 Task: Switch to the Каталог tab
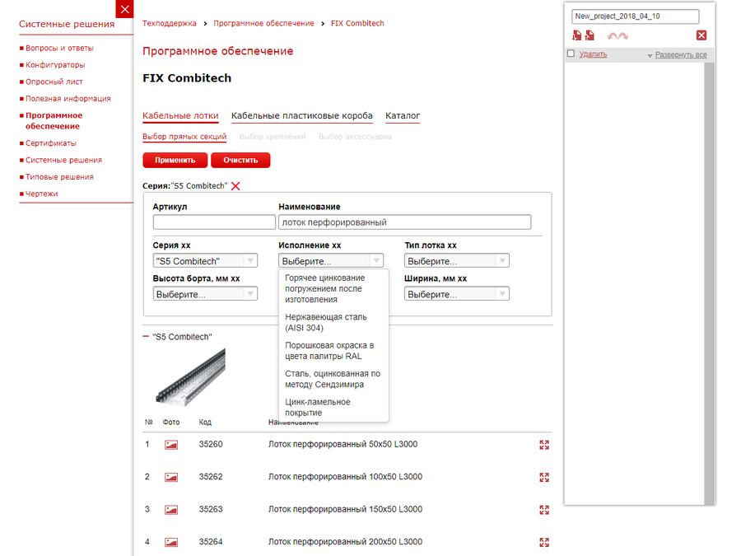pyautogui.click(x=402, y=115)
